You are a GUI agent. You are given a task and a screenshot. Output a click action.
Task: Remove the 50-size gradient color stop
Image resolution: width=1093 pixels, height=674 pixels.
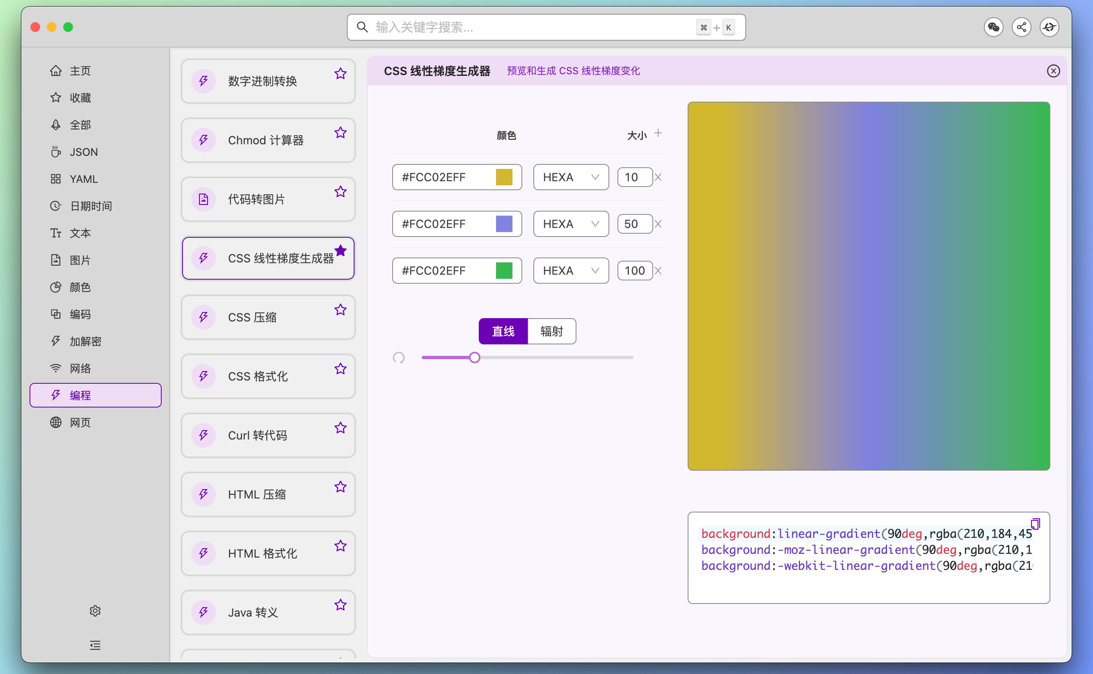coord(658,224)
